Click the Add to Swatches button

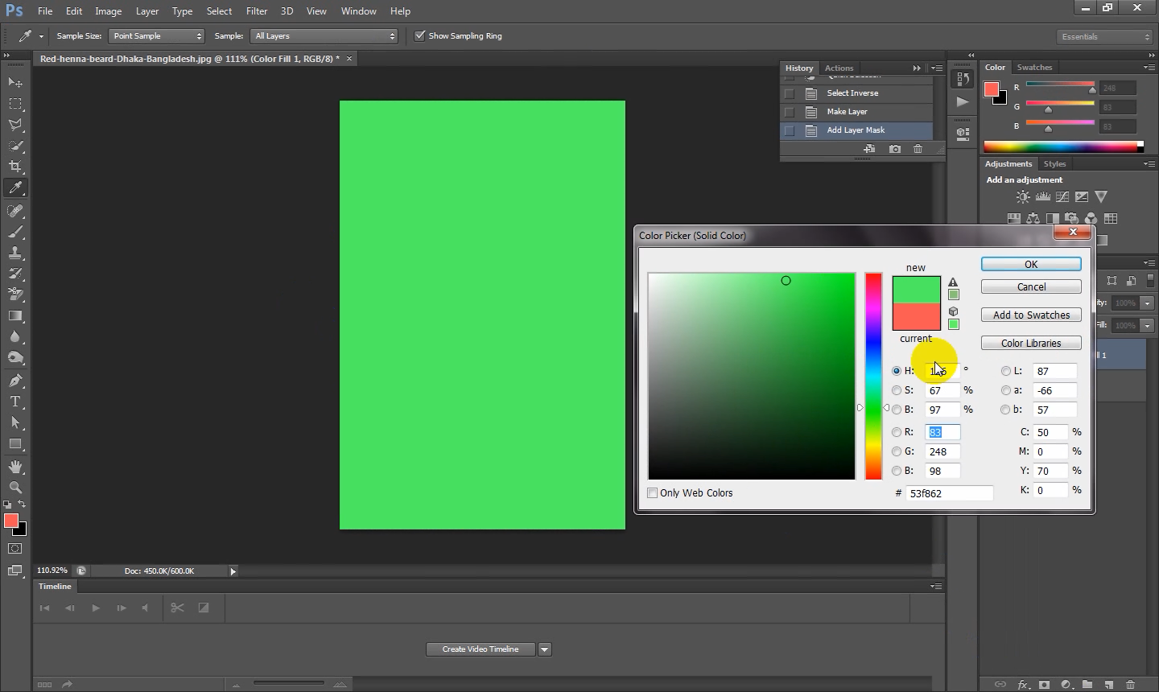1030,315
